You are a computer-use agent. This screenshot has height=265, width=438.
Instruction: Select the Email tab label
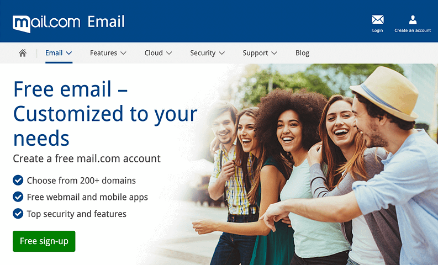coord(54,53)
